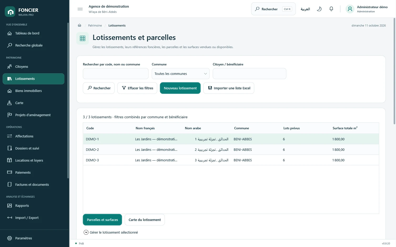Open the top Rechercher Ctrl K search box
The height and width of the screenshot is (247, 396).
(273, 9)
